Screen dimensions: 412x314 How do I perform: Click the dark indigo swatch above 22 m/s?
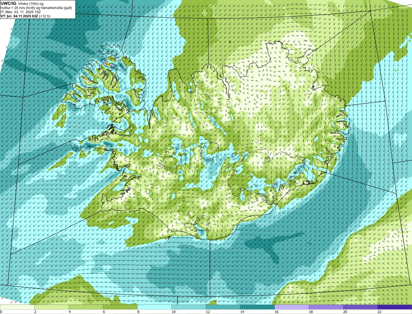point(395,307)
